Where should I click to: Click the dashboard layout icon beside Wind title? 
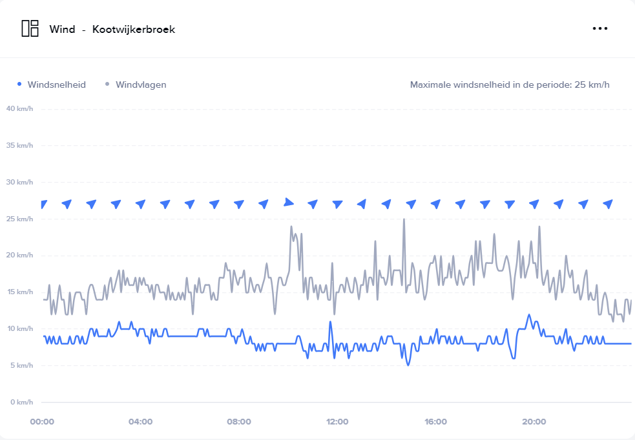30,29
